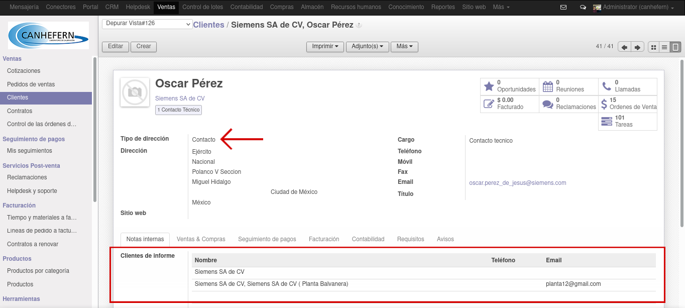Open Facturado invoice stat button
This screenshot has height=308, width=685.
(510, 104)
